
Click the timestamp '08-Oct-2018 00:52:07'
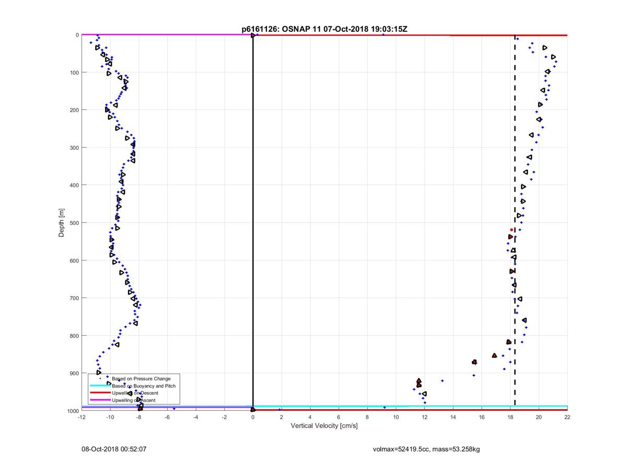[113, 449]
